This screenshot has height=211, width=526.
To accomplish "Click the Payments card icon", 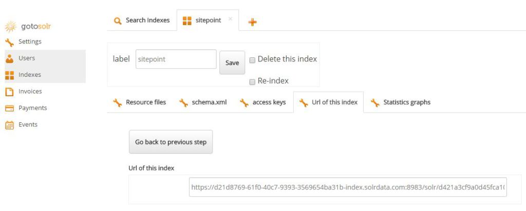I will pyautogui.click(x=9, y=108).
